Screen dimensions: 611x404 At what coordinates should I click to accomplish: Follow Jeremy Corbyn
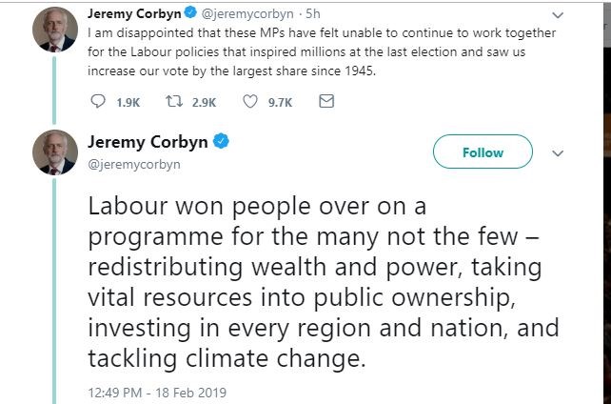483,152
